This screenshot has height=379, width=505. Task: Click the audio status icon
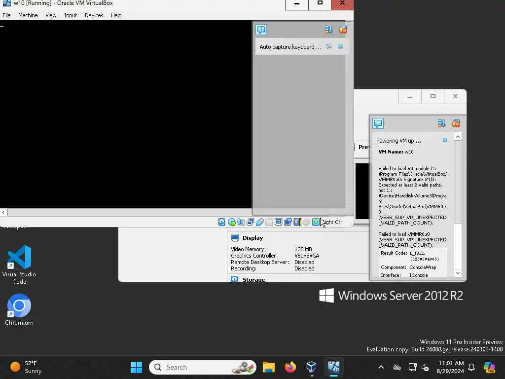click(241, 222)
